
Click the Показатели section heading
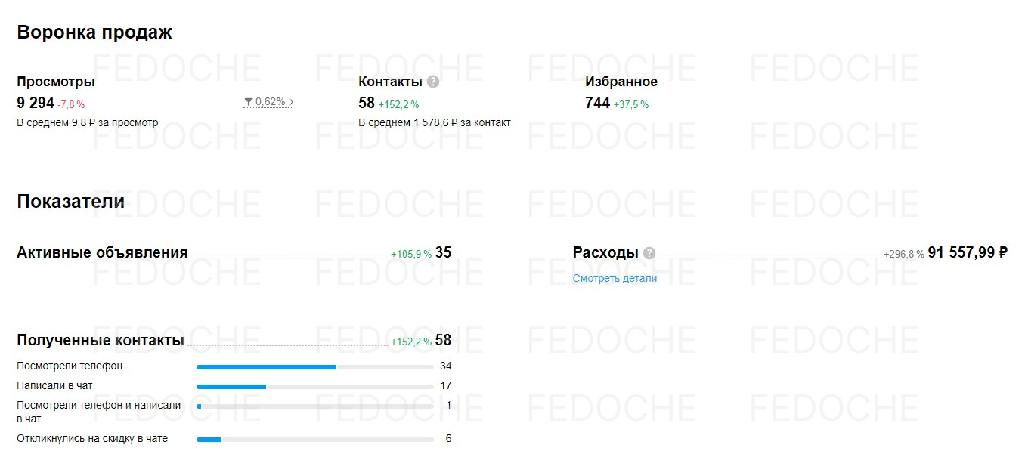pyautogui.click(x=70, y=202)
